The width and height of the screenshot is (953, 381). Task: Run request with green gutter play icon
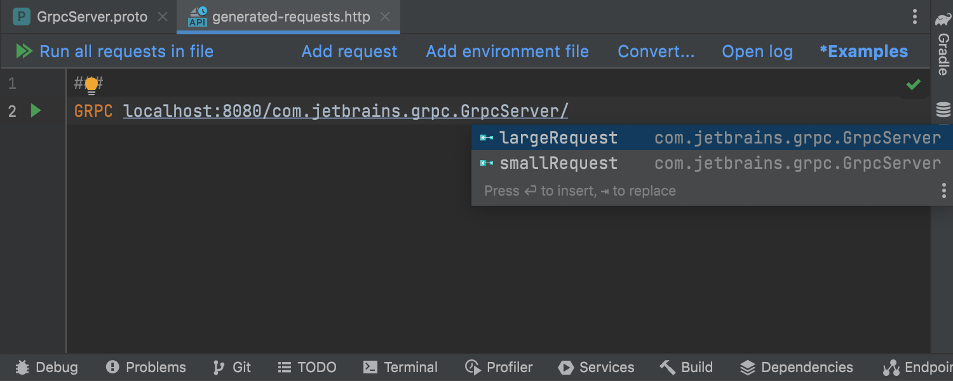(x=36, y=111)
